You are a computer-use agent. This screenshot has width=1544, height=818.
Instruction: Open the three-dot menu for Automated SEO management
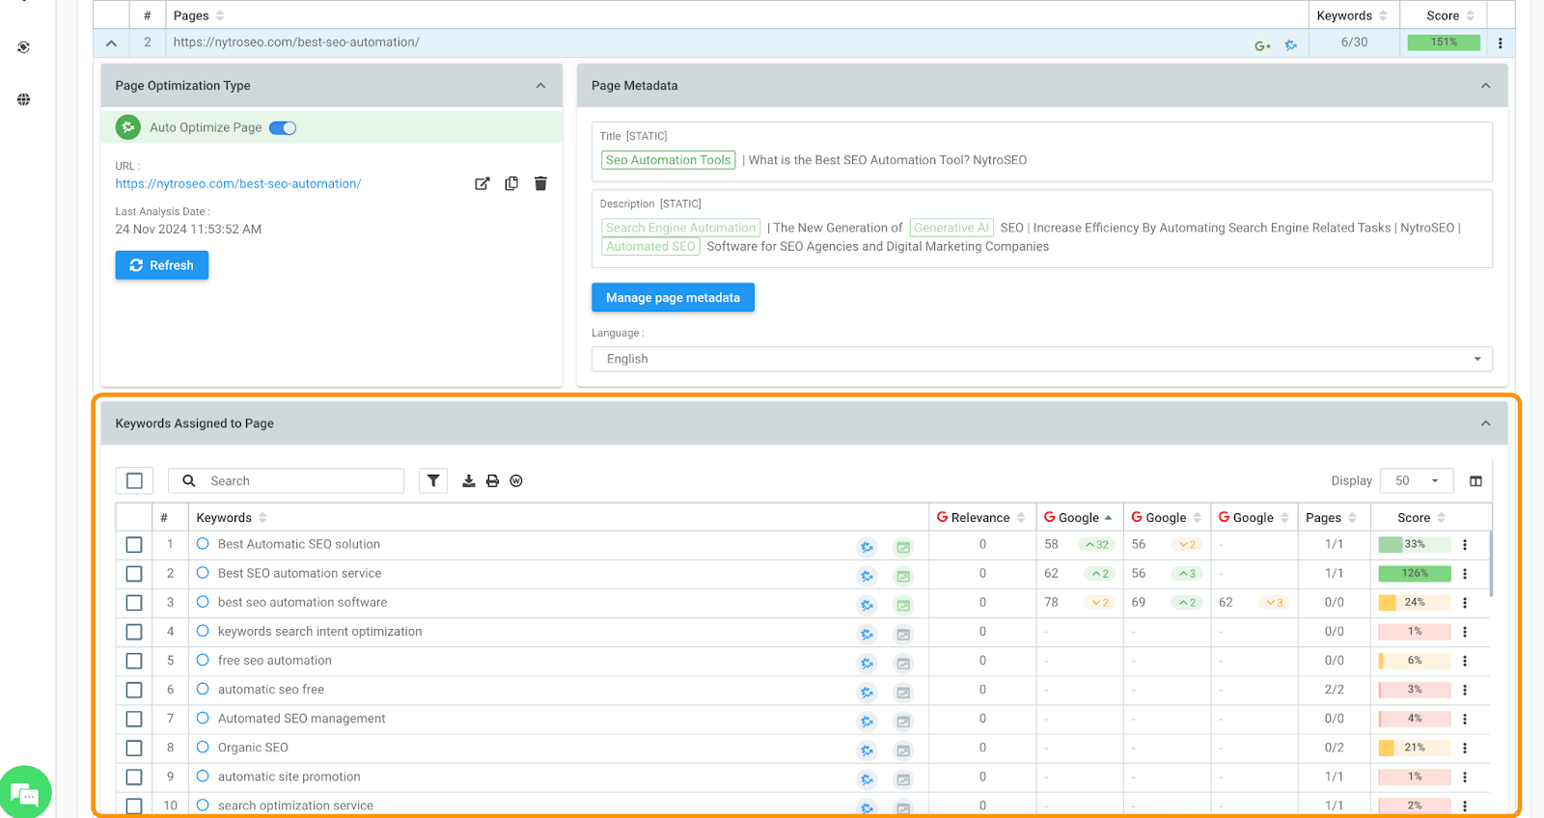click(1465, 719)
